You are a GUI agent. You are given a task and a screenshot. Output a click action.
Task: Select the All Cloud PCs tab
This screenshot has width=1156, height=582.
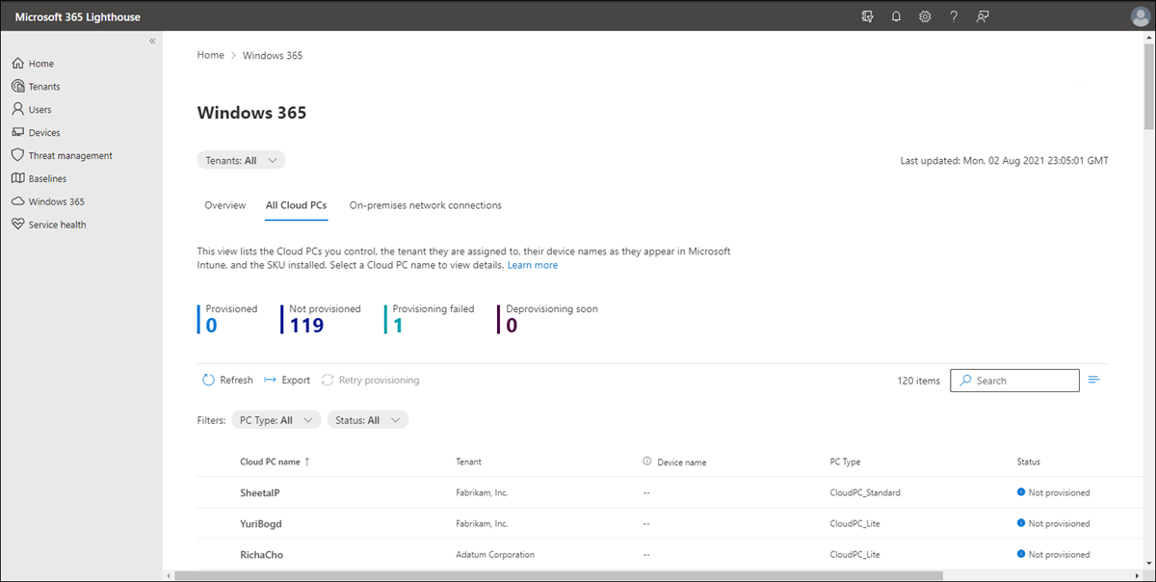tap(296, 205)
